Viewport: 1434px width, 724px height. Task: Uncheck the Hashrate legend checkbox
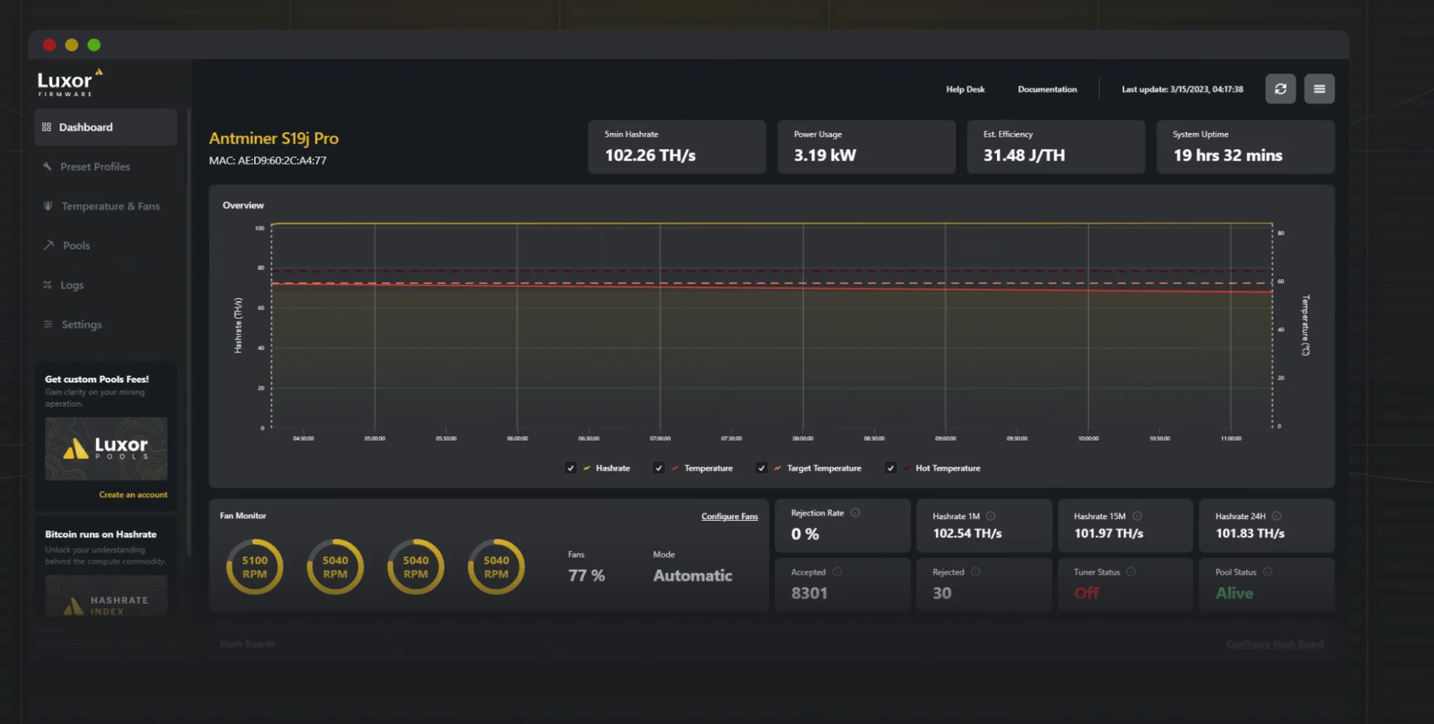(571, 468)
